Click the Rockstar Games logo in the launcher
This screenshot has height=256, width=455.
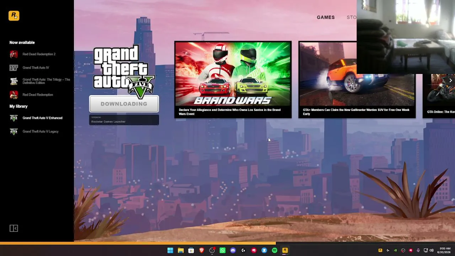pyautogui.click(x=14, y=16)
